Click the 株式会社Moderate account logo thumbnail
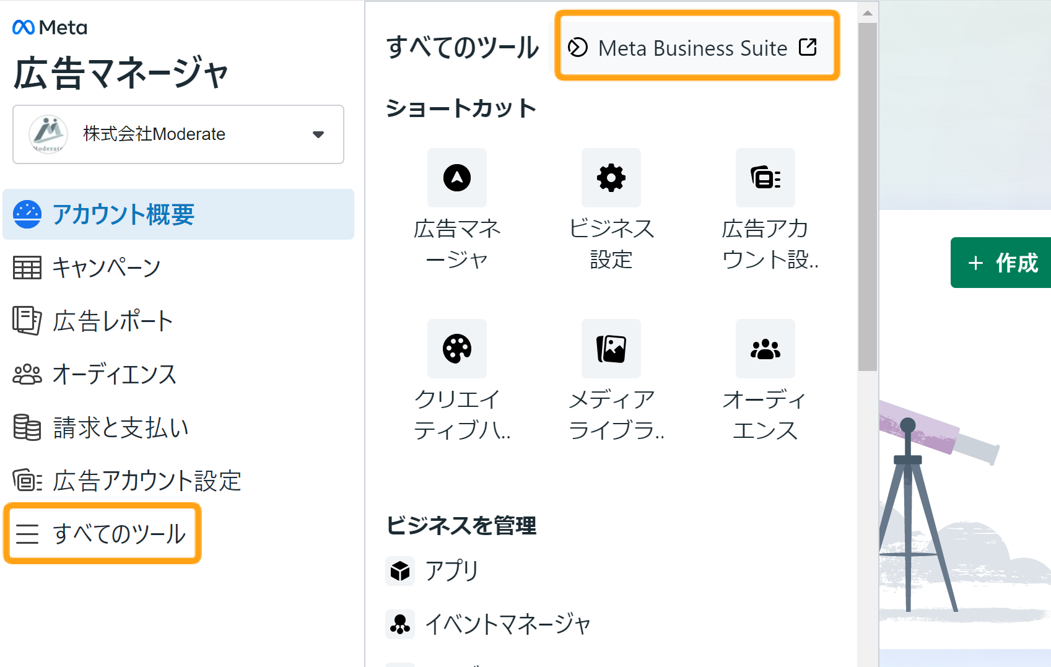1051x667 pixels. pos(48,134)
